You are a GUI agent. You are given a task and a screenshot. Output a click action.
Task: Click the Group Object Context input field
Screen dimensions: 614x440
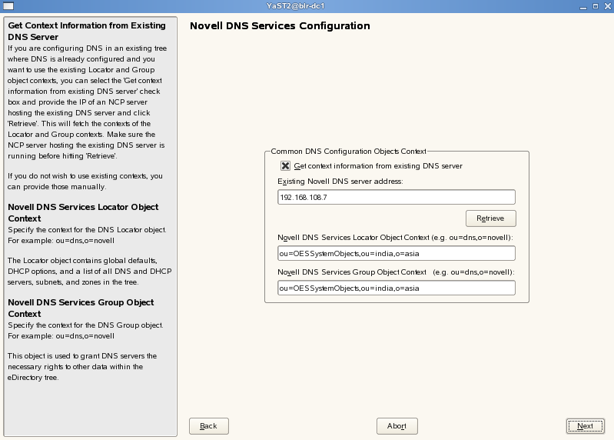(x=396, y=288)
